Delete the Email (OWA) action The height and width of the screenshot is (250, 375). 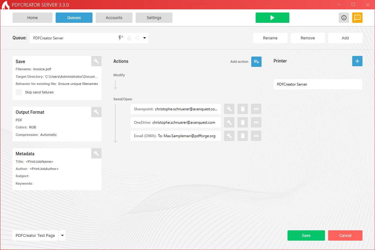click(x=242, y=136)
